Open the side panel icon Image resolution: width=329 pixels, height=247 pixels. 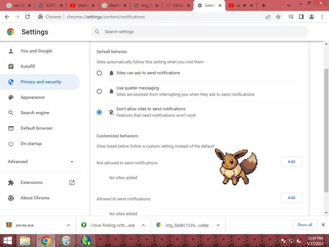tap(301, 17)
